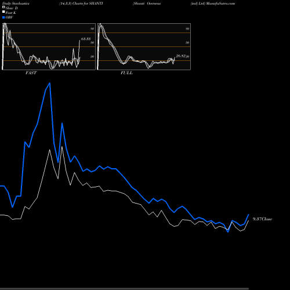Select the 'Fast K' legend label
This screenshot has height=290, width=290.
pos(11,13)
